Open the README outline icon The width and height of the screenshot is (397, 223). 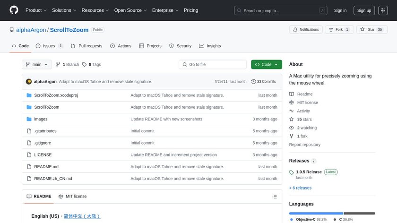point(275,197)
